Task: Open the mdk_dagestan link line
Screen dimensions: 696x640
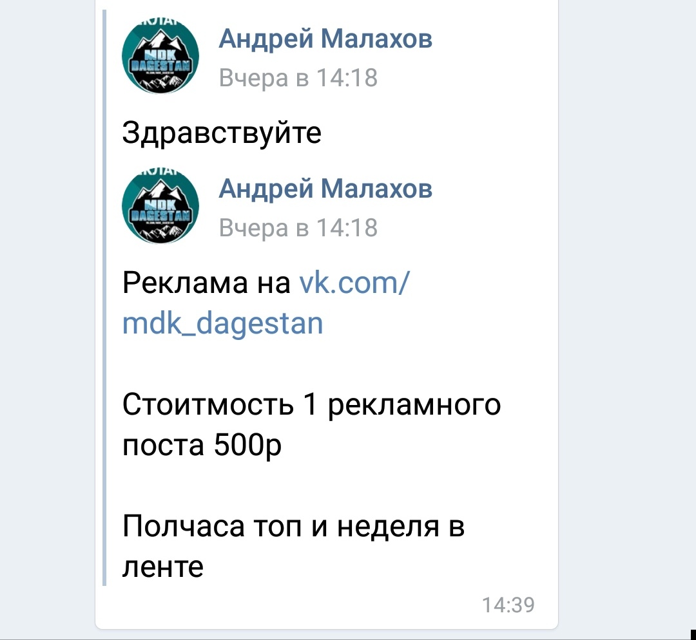Action: click(222, 323)
